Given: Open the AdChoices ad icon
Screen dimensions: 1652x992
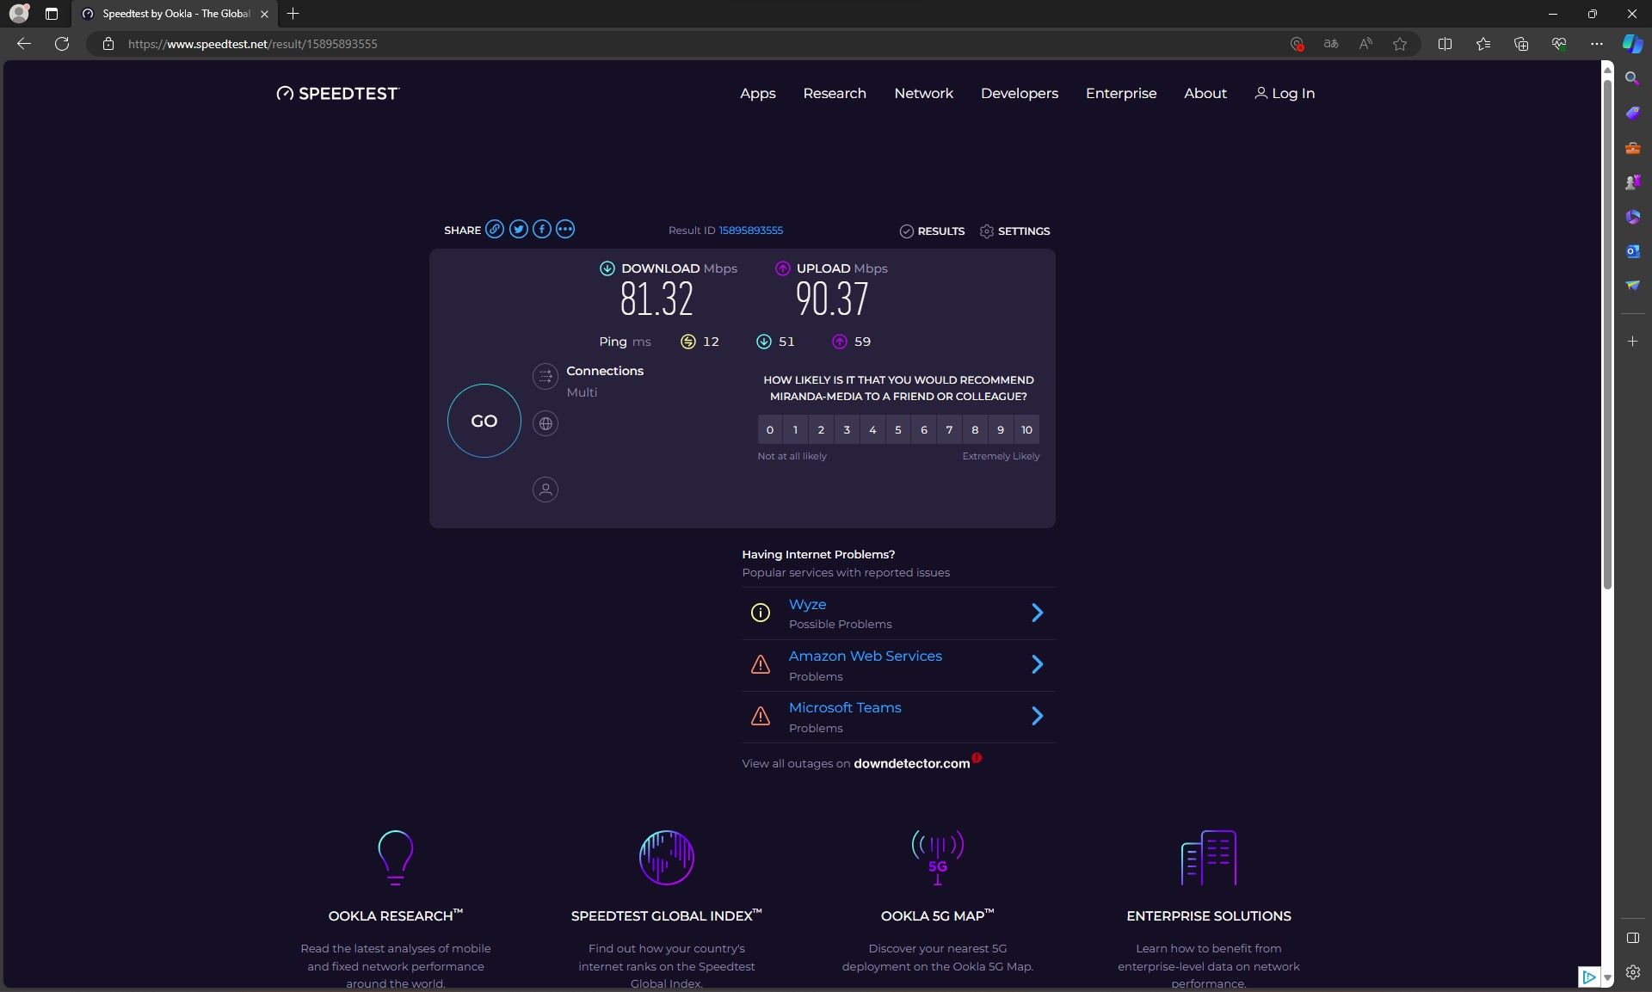Looking at the screenshot, I should pyautogui.click(x=1588, y=977).
